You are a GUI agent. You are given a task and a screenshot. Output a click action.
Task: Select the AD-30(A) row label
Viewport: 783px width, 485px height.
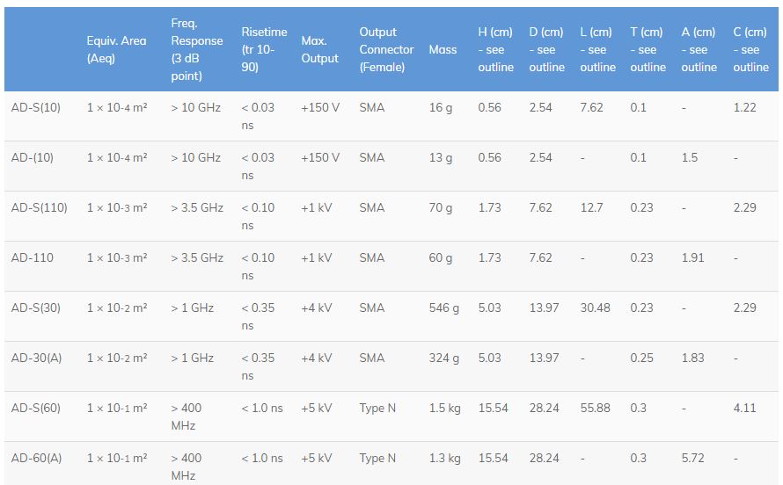click(36, 358)
